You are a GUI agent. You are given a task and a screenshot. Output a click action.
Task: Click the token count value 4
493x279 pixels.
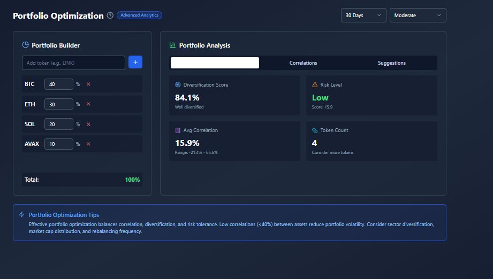pos(314,143)
